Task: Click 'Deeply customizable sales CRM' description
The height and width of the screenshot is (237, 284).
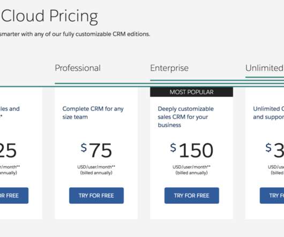Action: pos(185,117)
